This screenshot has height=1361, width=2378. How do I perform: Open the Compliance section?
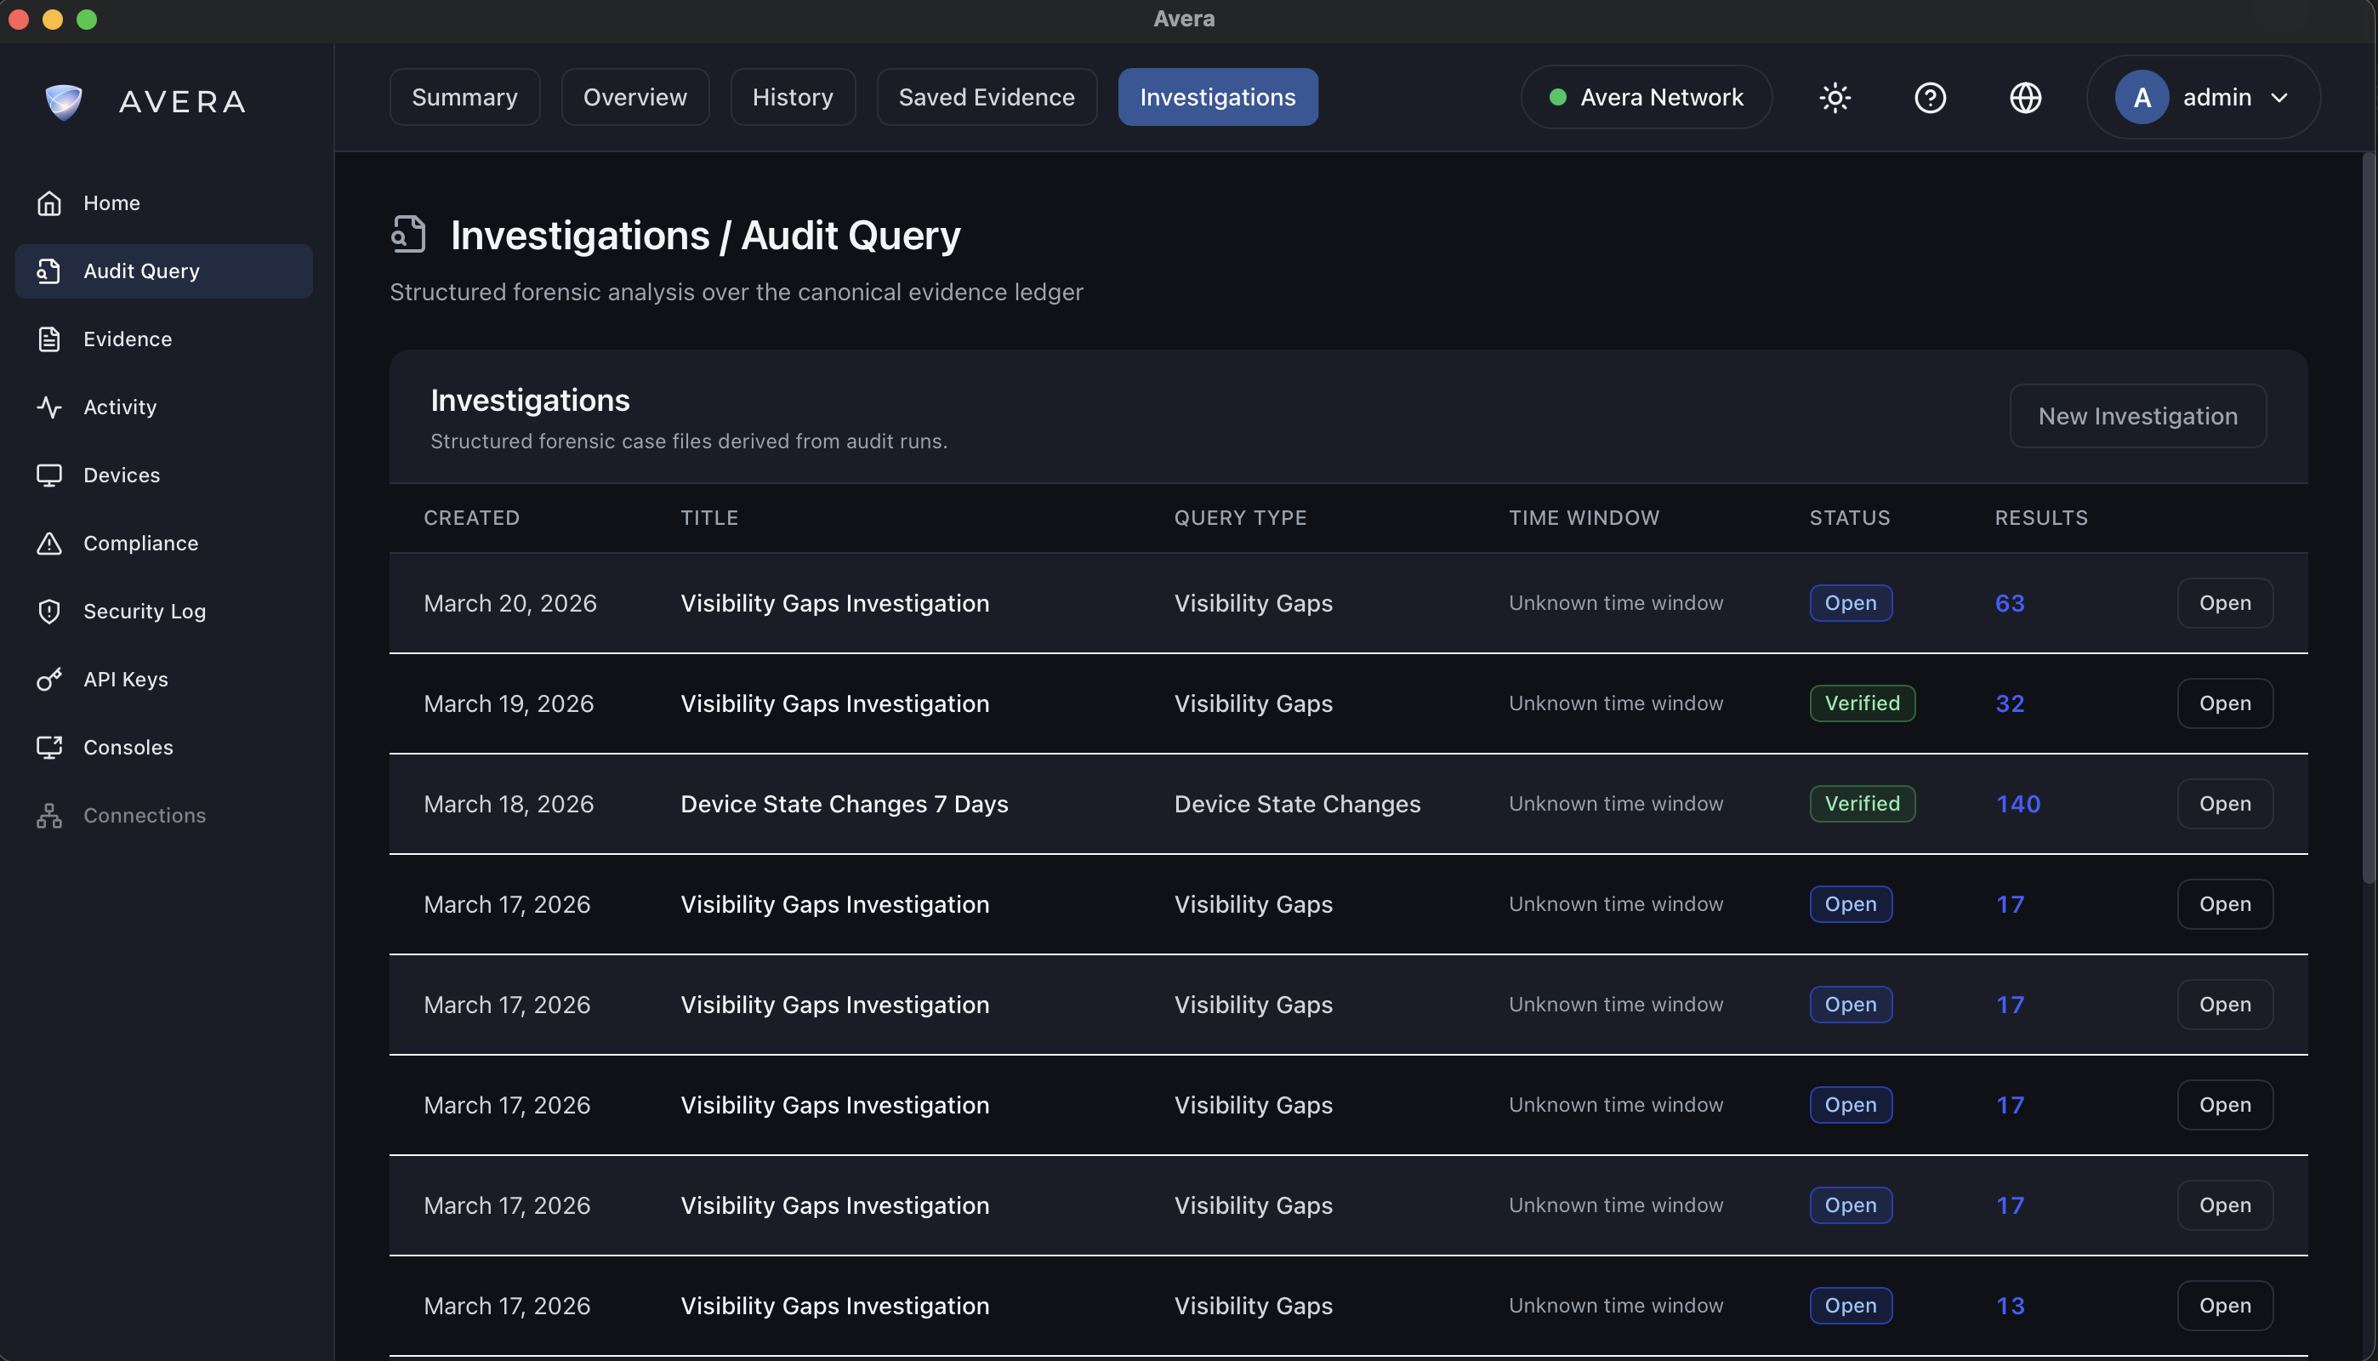pyautogui.click(x=140, y=543)
